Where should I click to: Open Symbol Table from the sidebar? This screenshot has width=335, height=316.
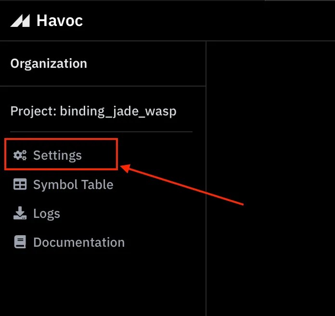pyautogui.click(x=73, y=184)
